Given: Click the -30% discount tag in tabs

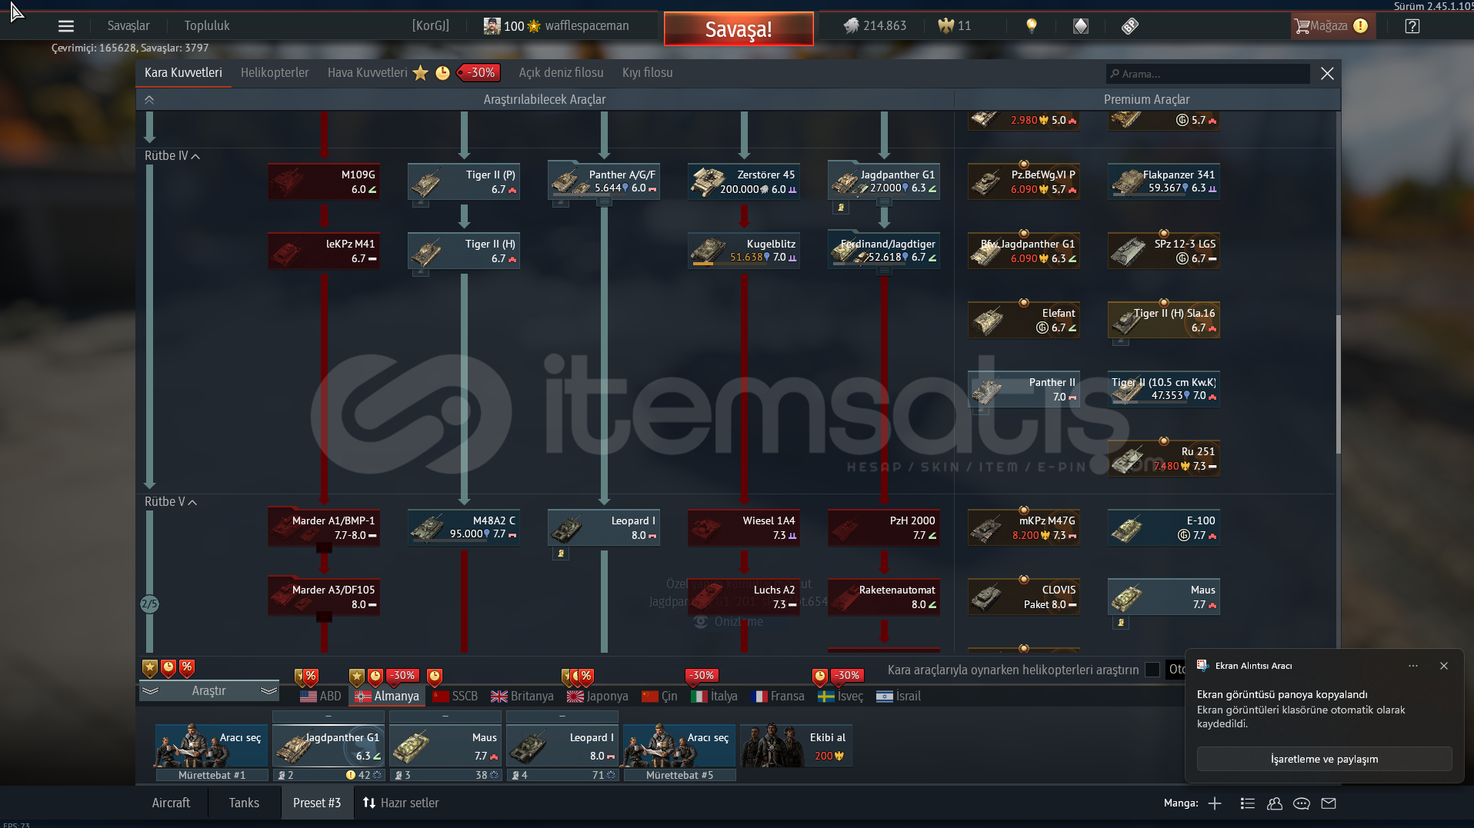Looking at the screenshot, I should coord(479,73).
